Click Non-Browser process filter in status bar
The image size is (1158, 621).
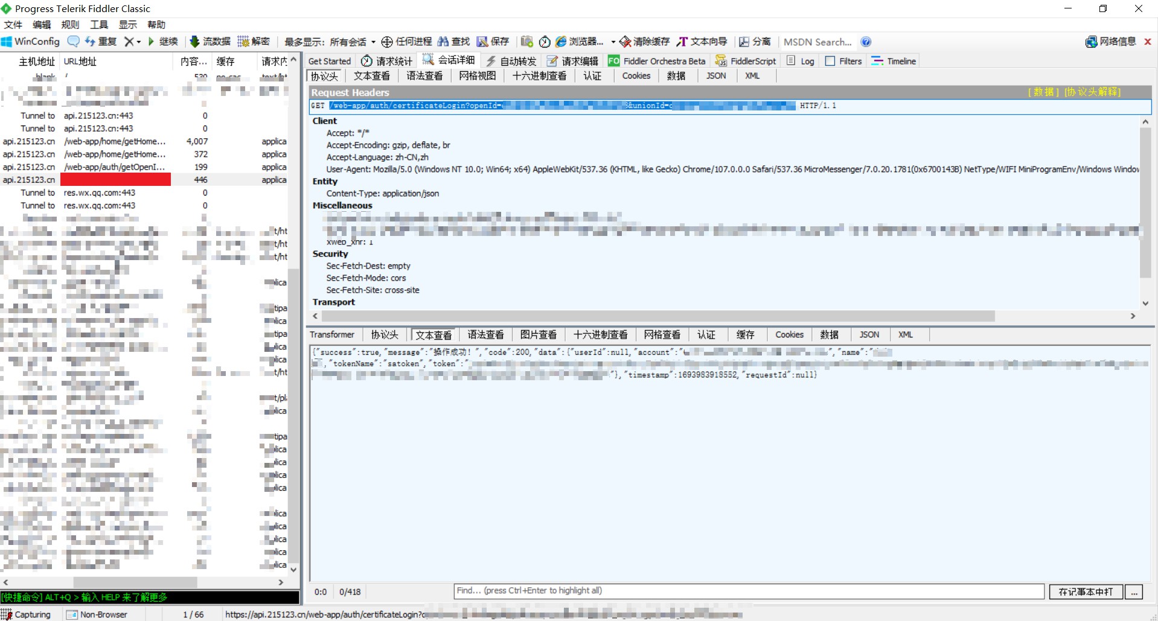97,614
